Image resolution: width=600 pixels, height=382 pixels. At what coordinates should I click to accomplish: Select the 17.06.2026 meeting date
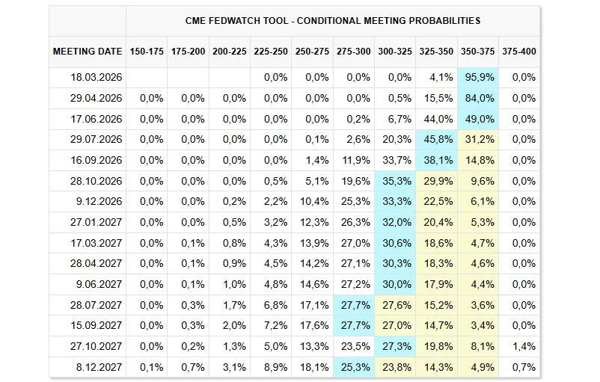pos(98,119)
